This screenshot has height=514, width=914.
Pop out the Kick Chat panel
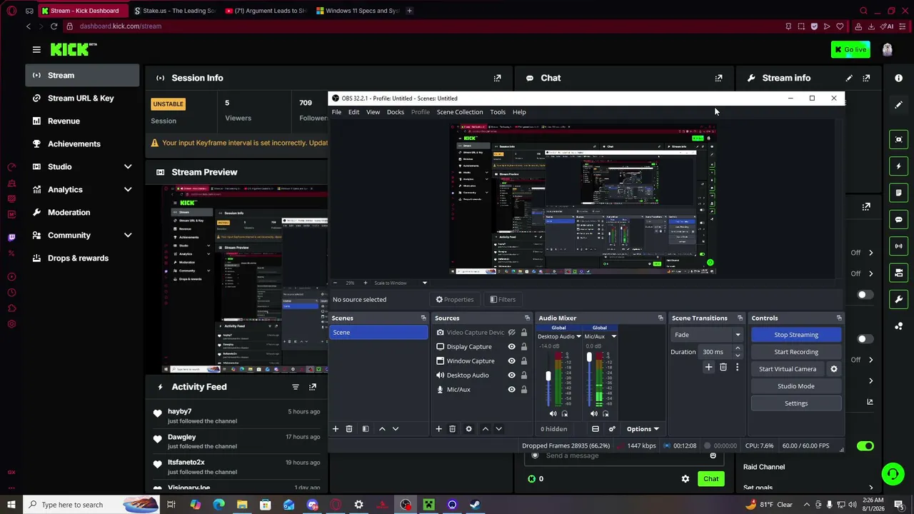pos(719,78)
